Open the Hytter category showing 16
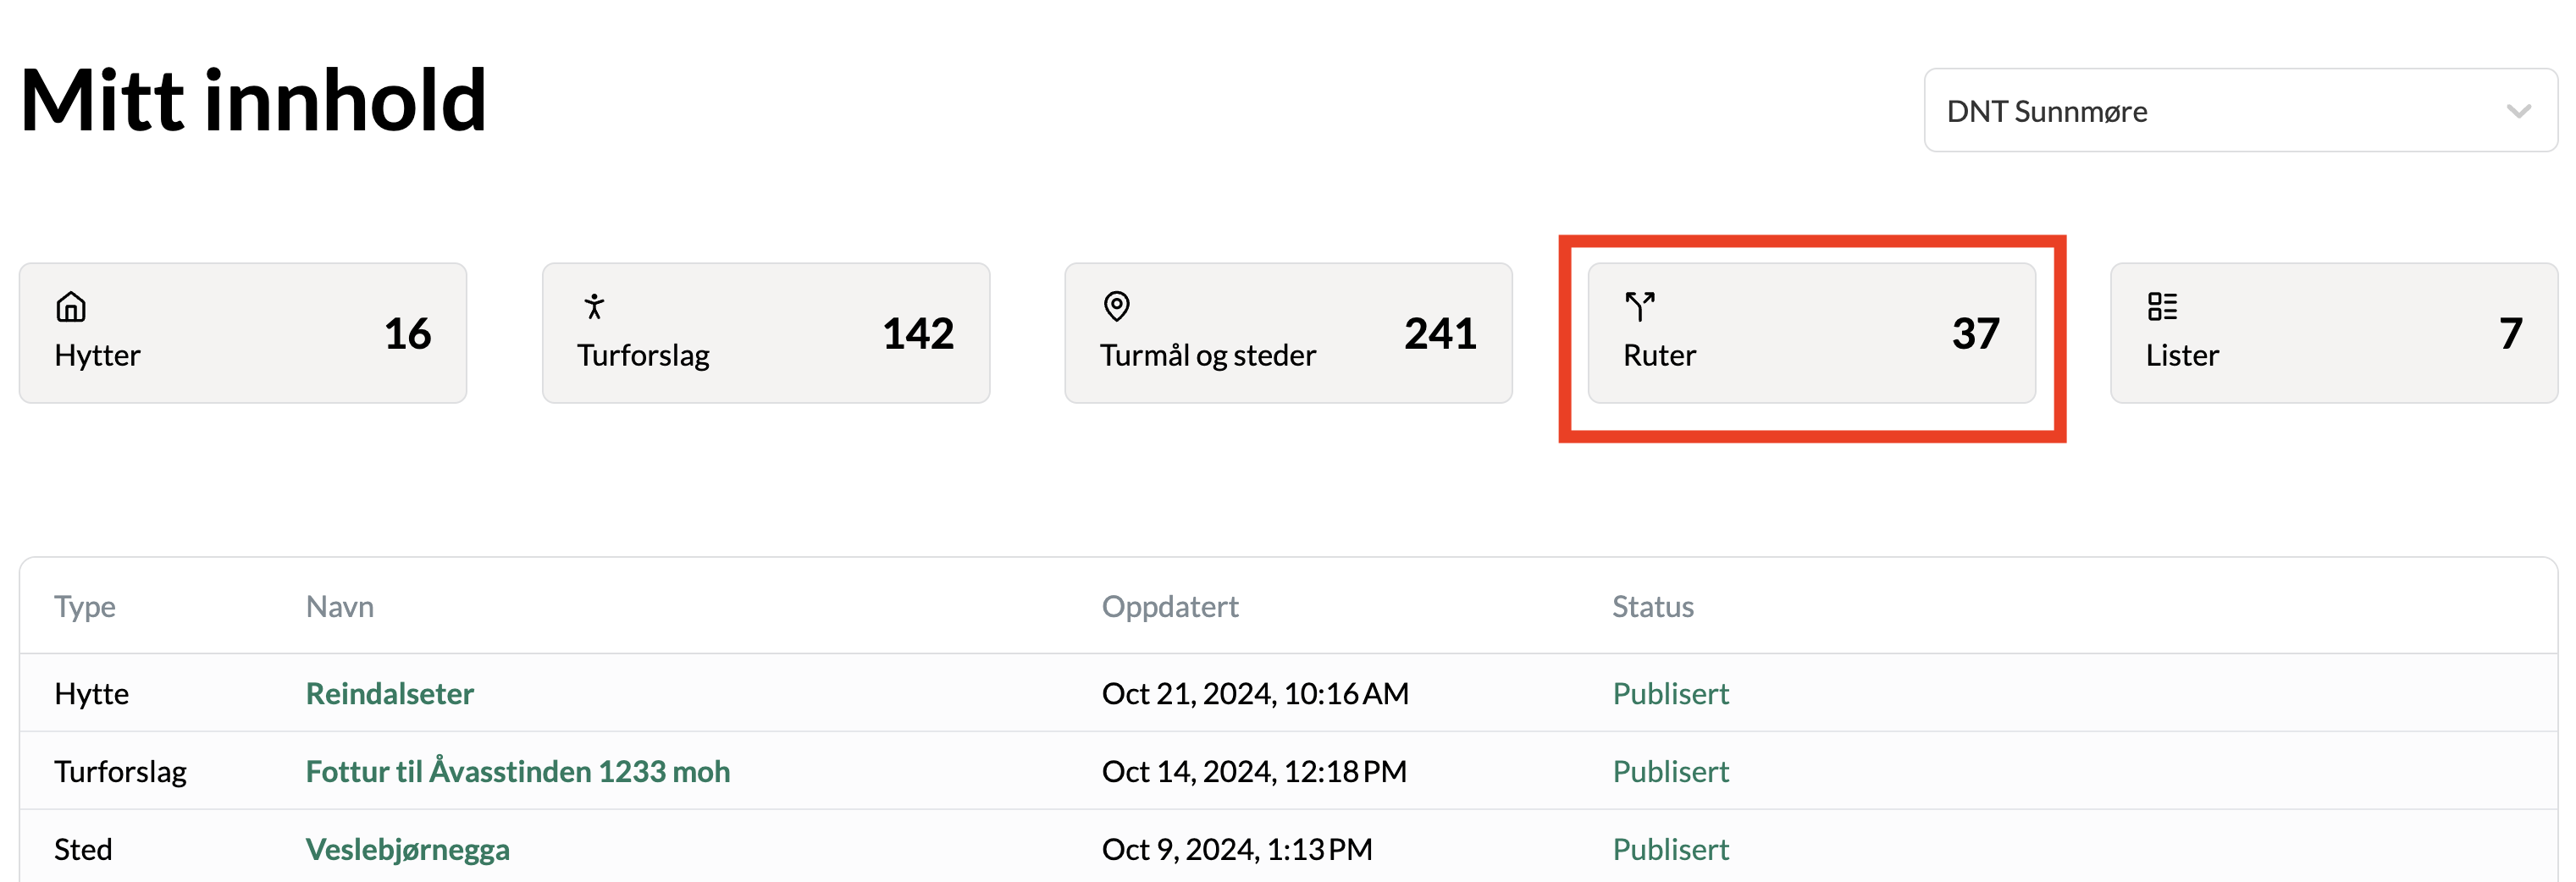2576x882 pixels. pos(243,333)
